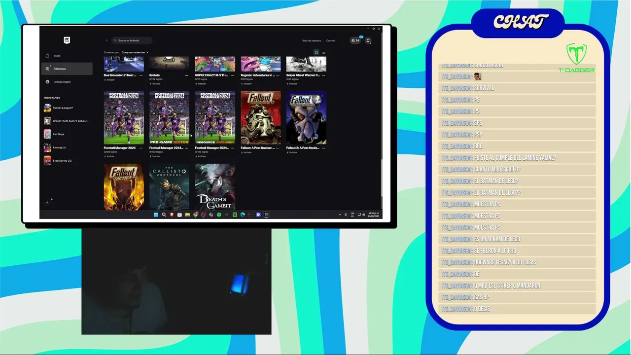Open options menu for Fallout 2
This screenshot has height=355, width=631.
coord(323,148)
